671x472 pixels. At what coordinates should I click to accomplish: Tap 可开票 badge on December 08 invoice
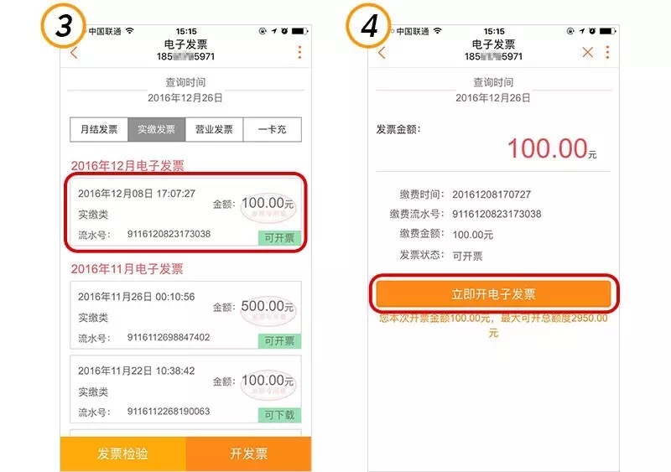tap(279, 238)
